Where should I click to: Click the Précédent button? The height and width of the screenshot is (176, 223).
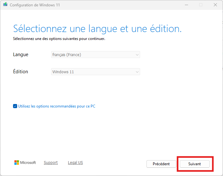161,164
